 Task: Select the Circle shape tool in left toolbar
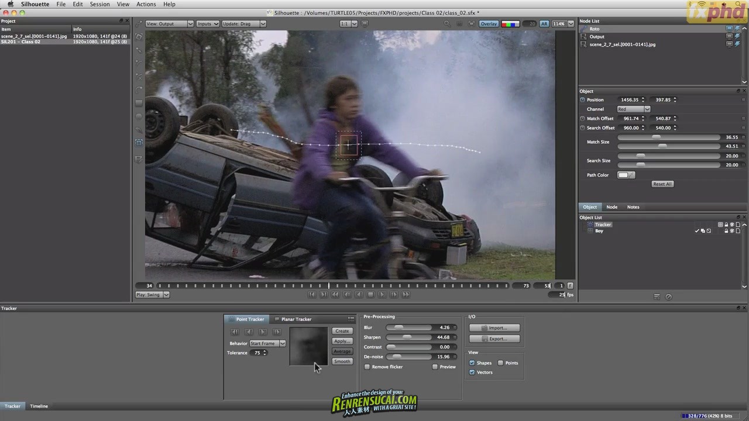139,116
